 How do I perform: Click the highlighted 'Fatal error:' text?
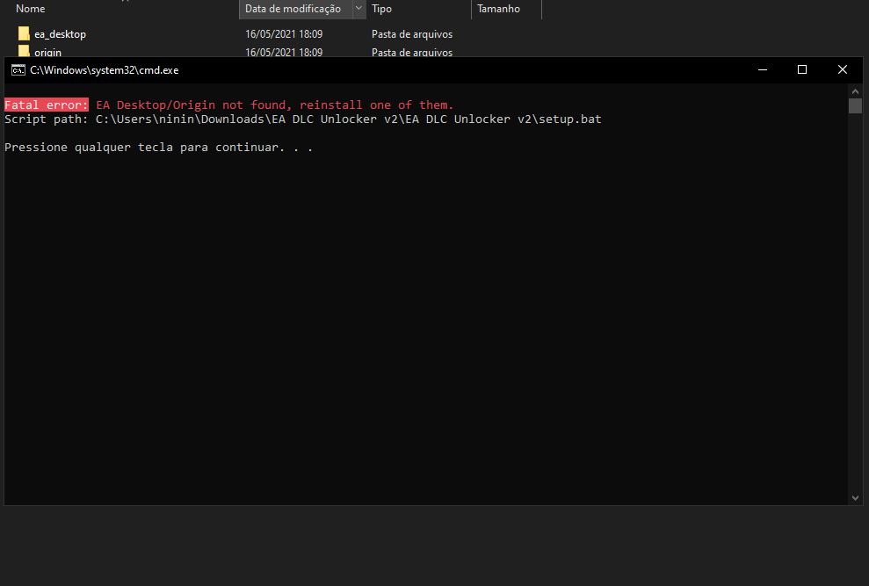47,105
